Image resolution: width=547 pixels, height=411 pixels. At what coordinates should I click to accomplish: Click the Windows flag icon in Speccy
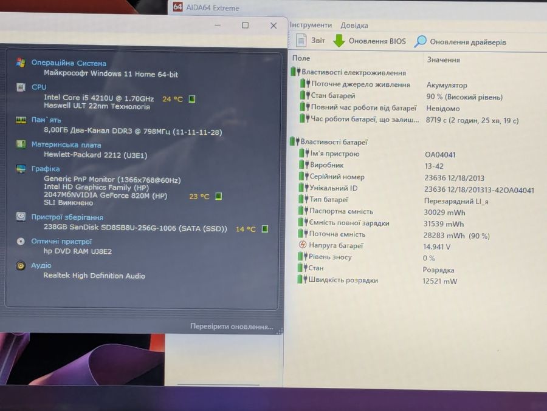click(21, 63)
